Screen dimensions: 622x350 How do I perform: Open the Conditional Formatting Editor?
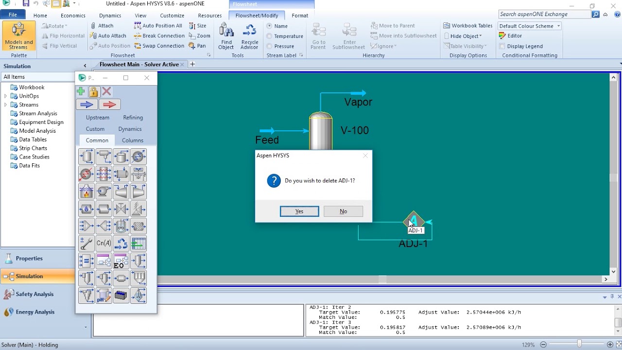click(x=511, y=36)
